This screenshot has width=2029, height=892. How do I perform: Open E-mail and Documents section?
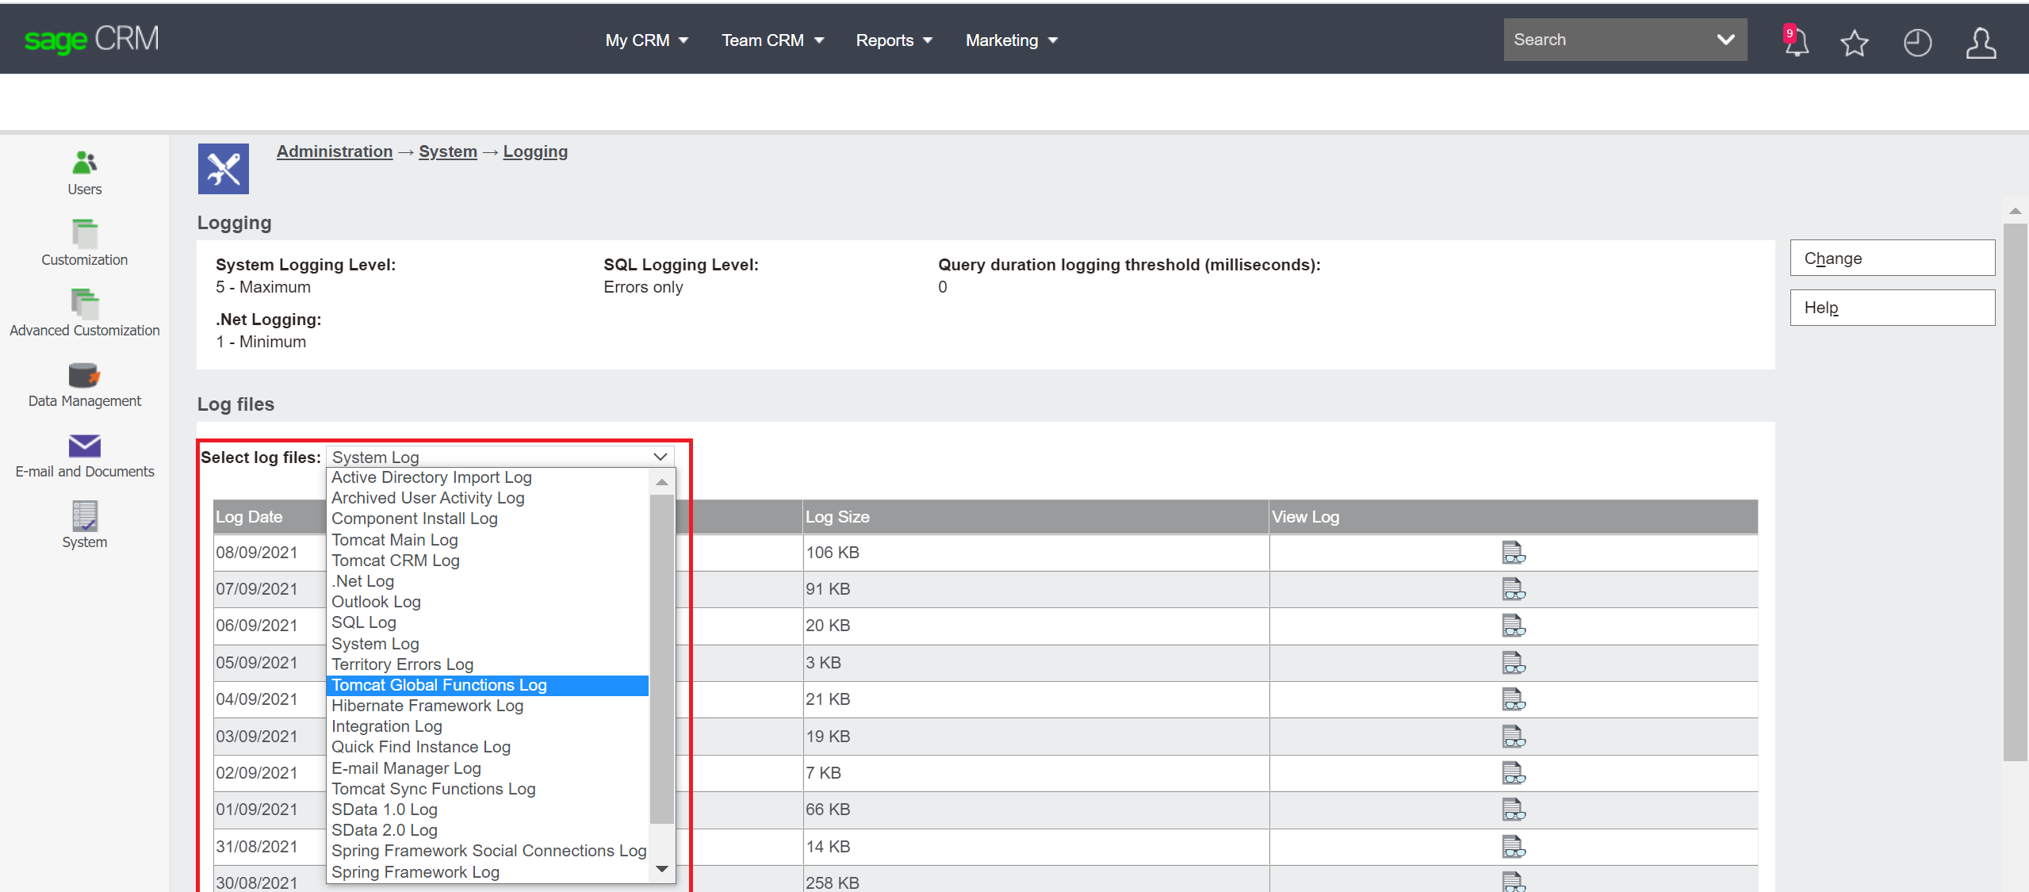(85, 455)
